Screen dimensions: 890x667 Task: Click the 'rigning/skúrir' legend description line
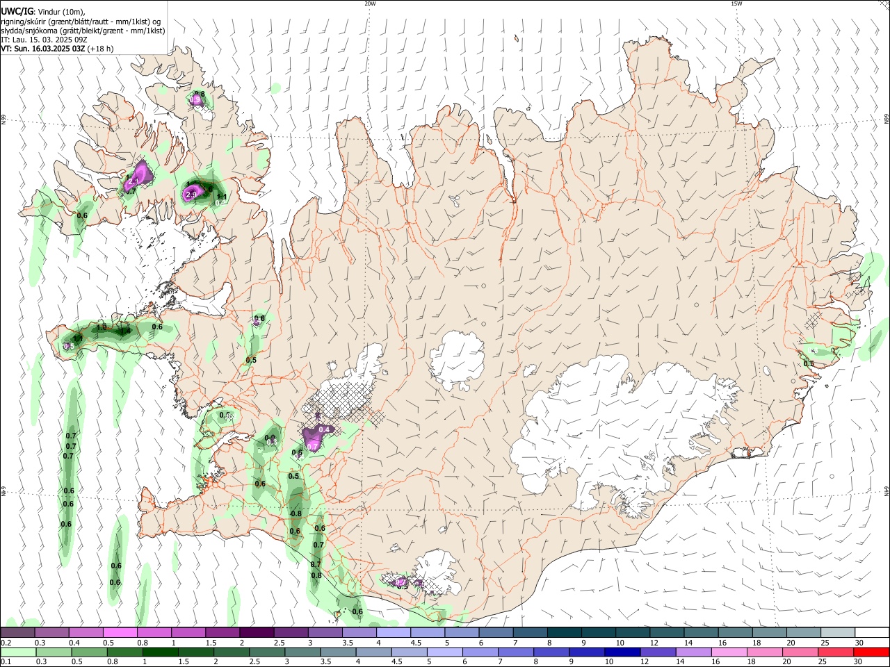click(81, 21)
